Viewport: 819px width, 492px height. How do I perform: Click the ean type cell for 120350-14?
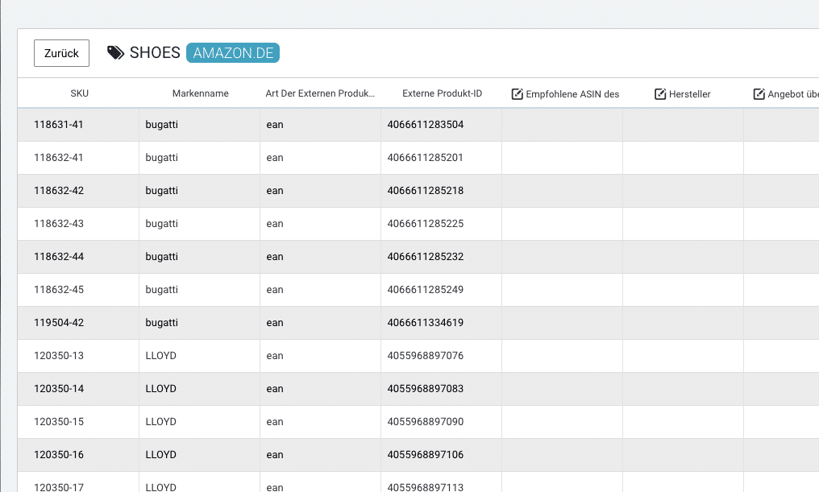point(275,389)
